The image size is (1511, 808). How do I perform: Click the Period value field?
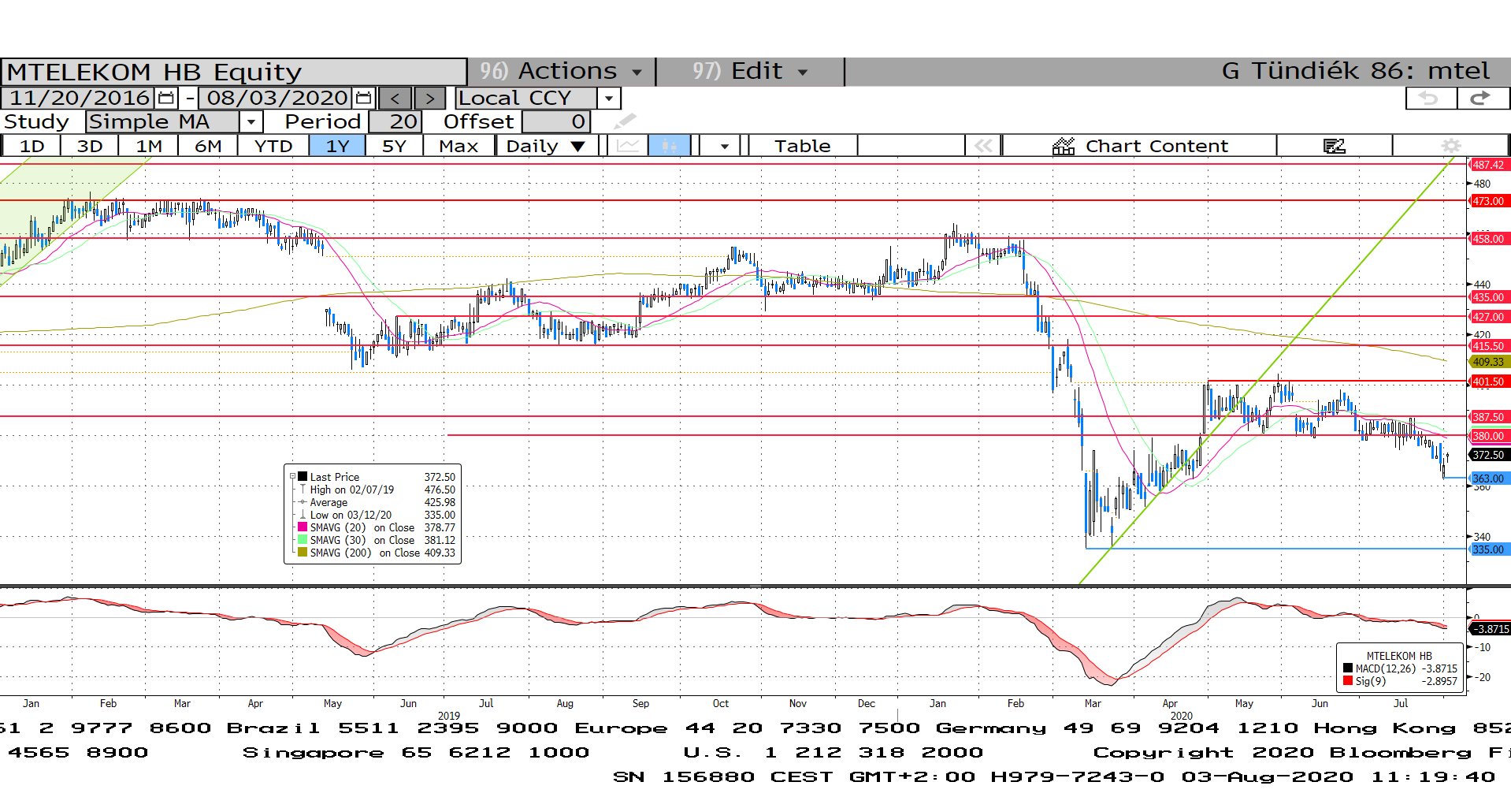pyautogui.click(x=395, y=121)
